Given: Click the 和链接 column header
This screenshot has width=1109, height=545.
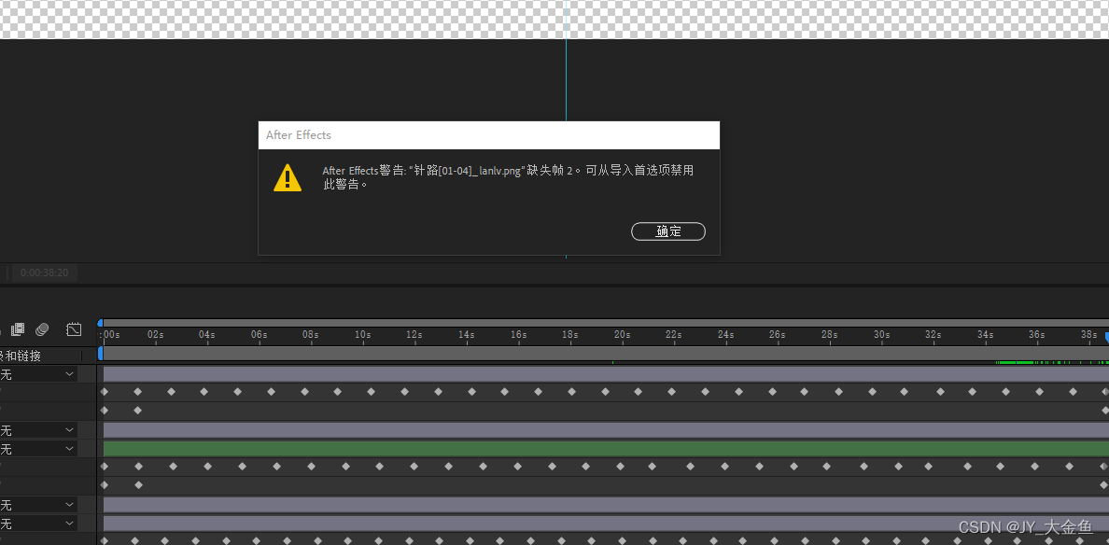Looking at the screenshot, I should tap(21, 356).
